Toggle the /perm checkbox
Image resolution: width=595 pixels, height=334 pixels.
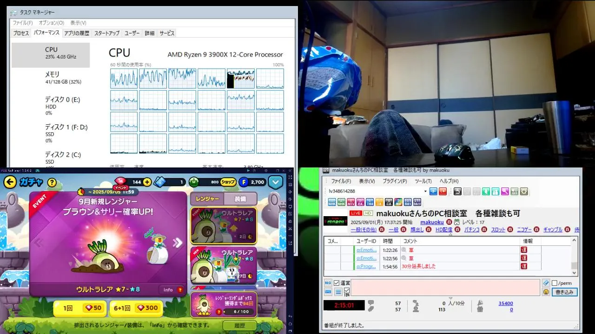555,283
